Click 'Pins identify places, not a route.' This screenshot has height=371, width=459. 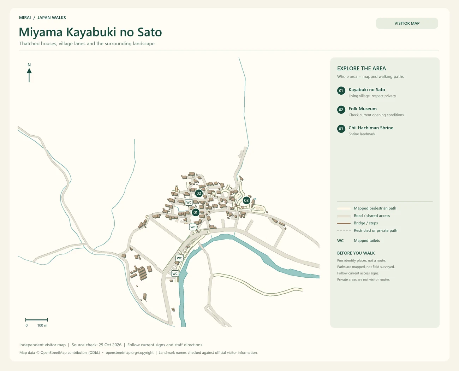pyautogui.click(x=361, y=261)
